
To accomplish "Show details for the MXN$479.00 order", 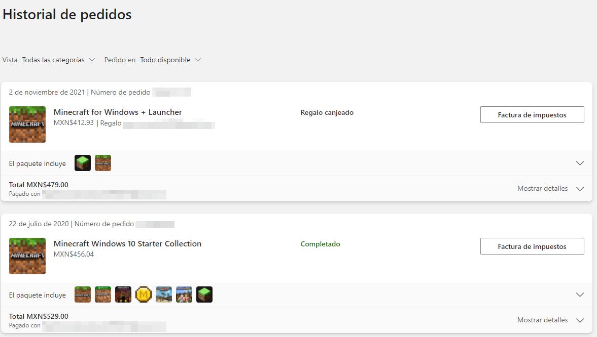I will pos(550,188).
